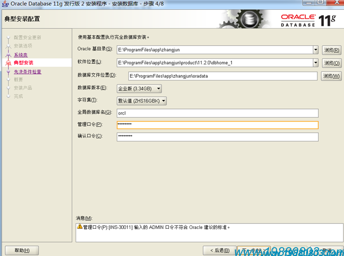Click the 数据库文件位置 input field
The width and height of the screenshot is (344, 256).
coord(223,76)
